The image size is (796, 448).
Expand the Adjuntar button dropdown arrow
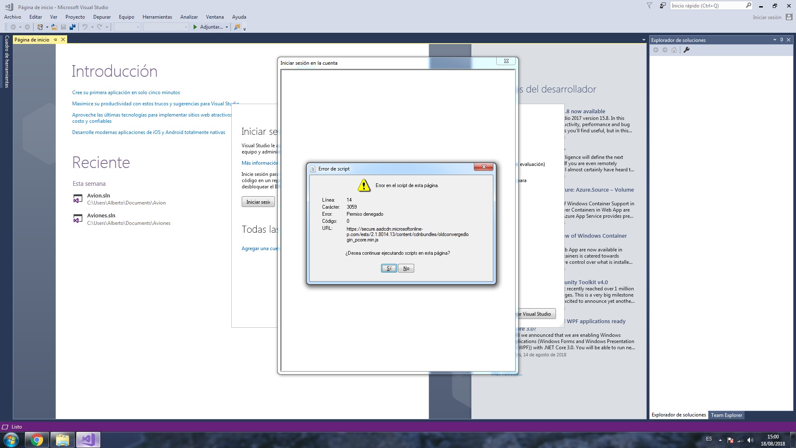227,27
